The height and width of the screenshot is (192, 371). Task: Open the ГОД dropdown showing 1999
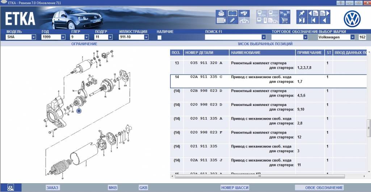(x=64, y=37)
